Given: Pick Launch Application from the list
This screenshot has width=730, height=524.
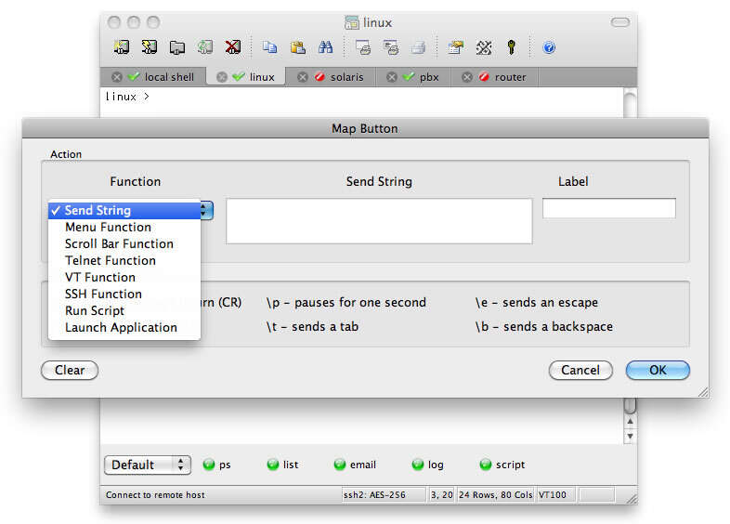Looking at the screenshot, I should pos(121,327).
